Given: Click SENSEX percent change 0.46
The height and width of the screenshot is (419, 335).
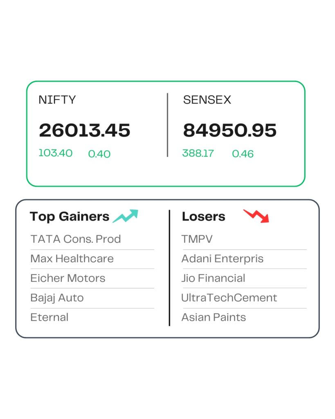Looking at the screenshot, I should tap(243, 154).
